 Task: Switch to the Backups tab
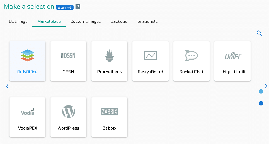click(x=119, y=22)
